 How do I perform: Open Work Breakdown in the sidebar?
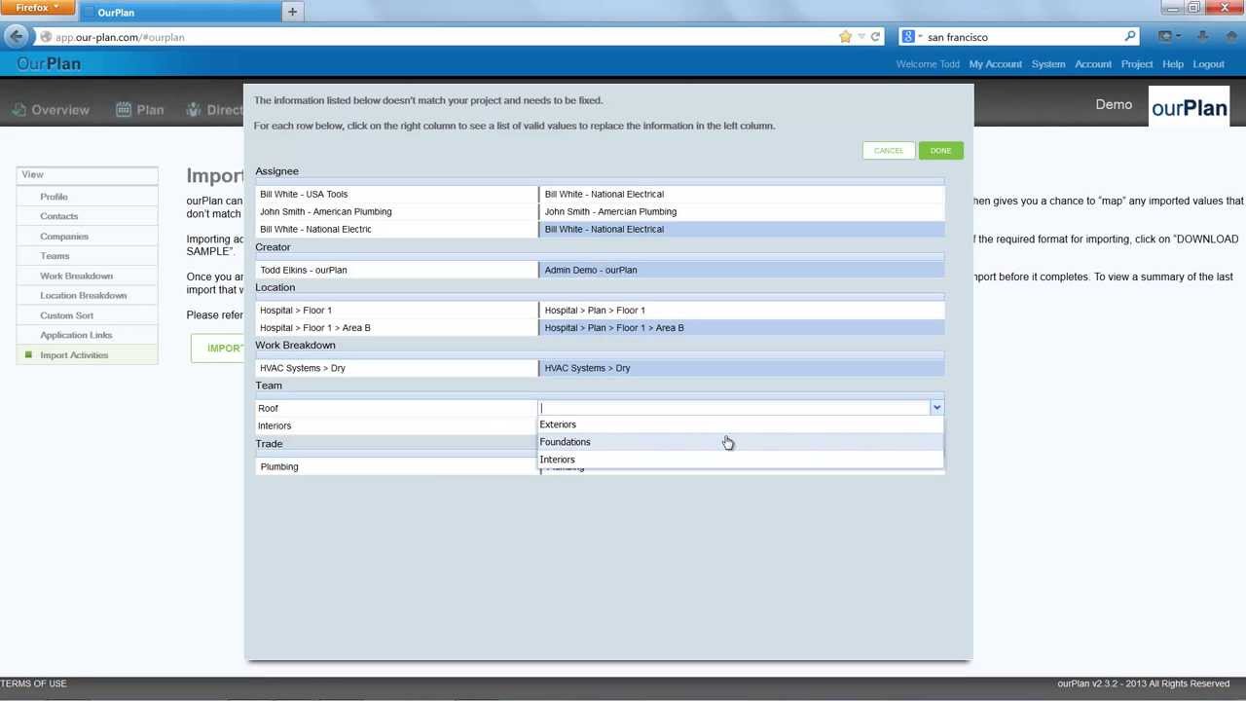[76, 276]
